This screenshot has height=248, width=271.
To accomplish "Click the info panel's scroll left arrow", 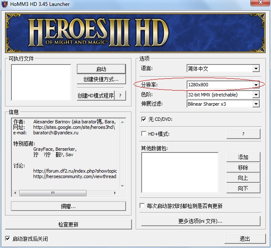I will point(15,193).
